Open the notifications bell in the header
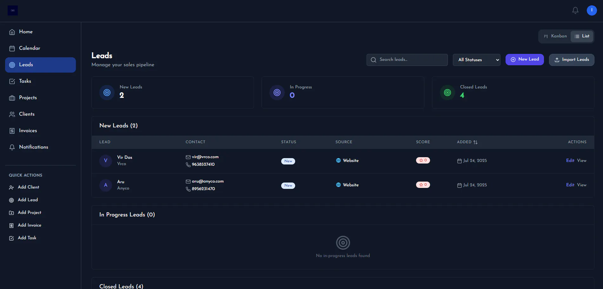Screen dimensions: 603x289 click(575, 10)
